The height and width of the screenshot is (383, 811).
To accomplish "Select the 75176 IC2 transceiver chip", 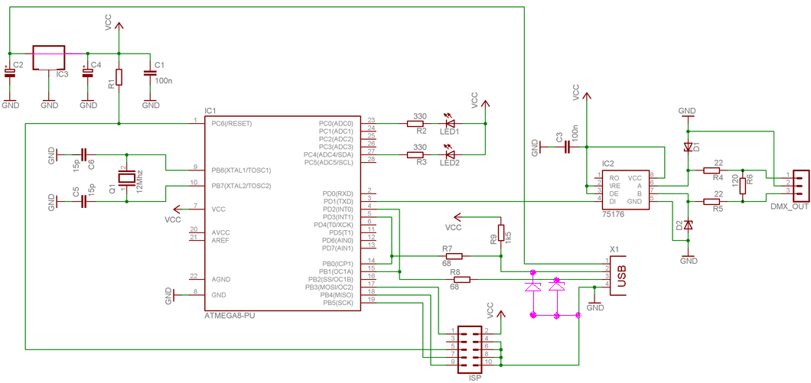I will tap(624, 187).
